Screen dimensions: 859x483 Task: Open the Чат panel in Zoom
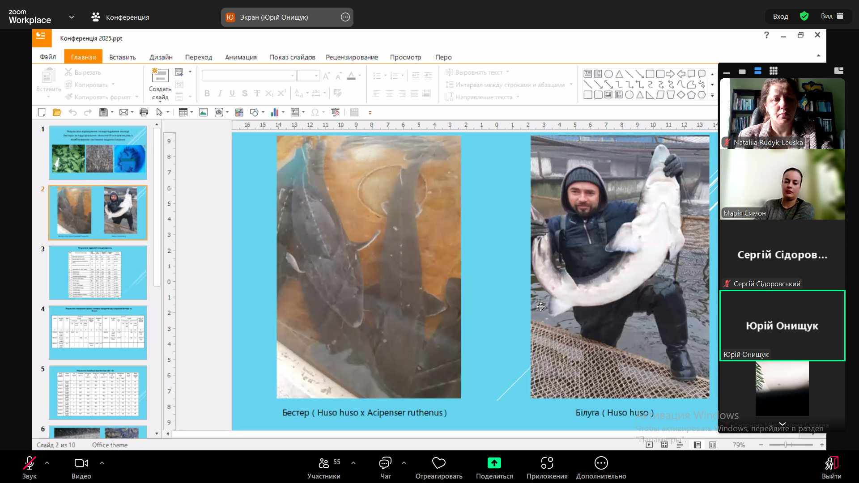pyautogui.click(x=385, y=467)
